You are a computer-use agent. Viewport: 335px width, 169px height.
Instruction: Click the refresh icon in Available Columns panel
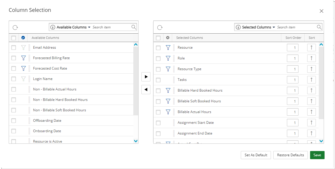coord(15,28)
